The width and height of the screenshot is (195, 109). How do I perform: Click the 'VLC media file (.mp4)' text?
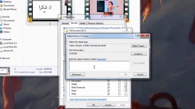[24, 72]
